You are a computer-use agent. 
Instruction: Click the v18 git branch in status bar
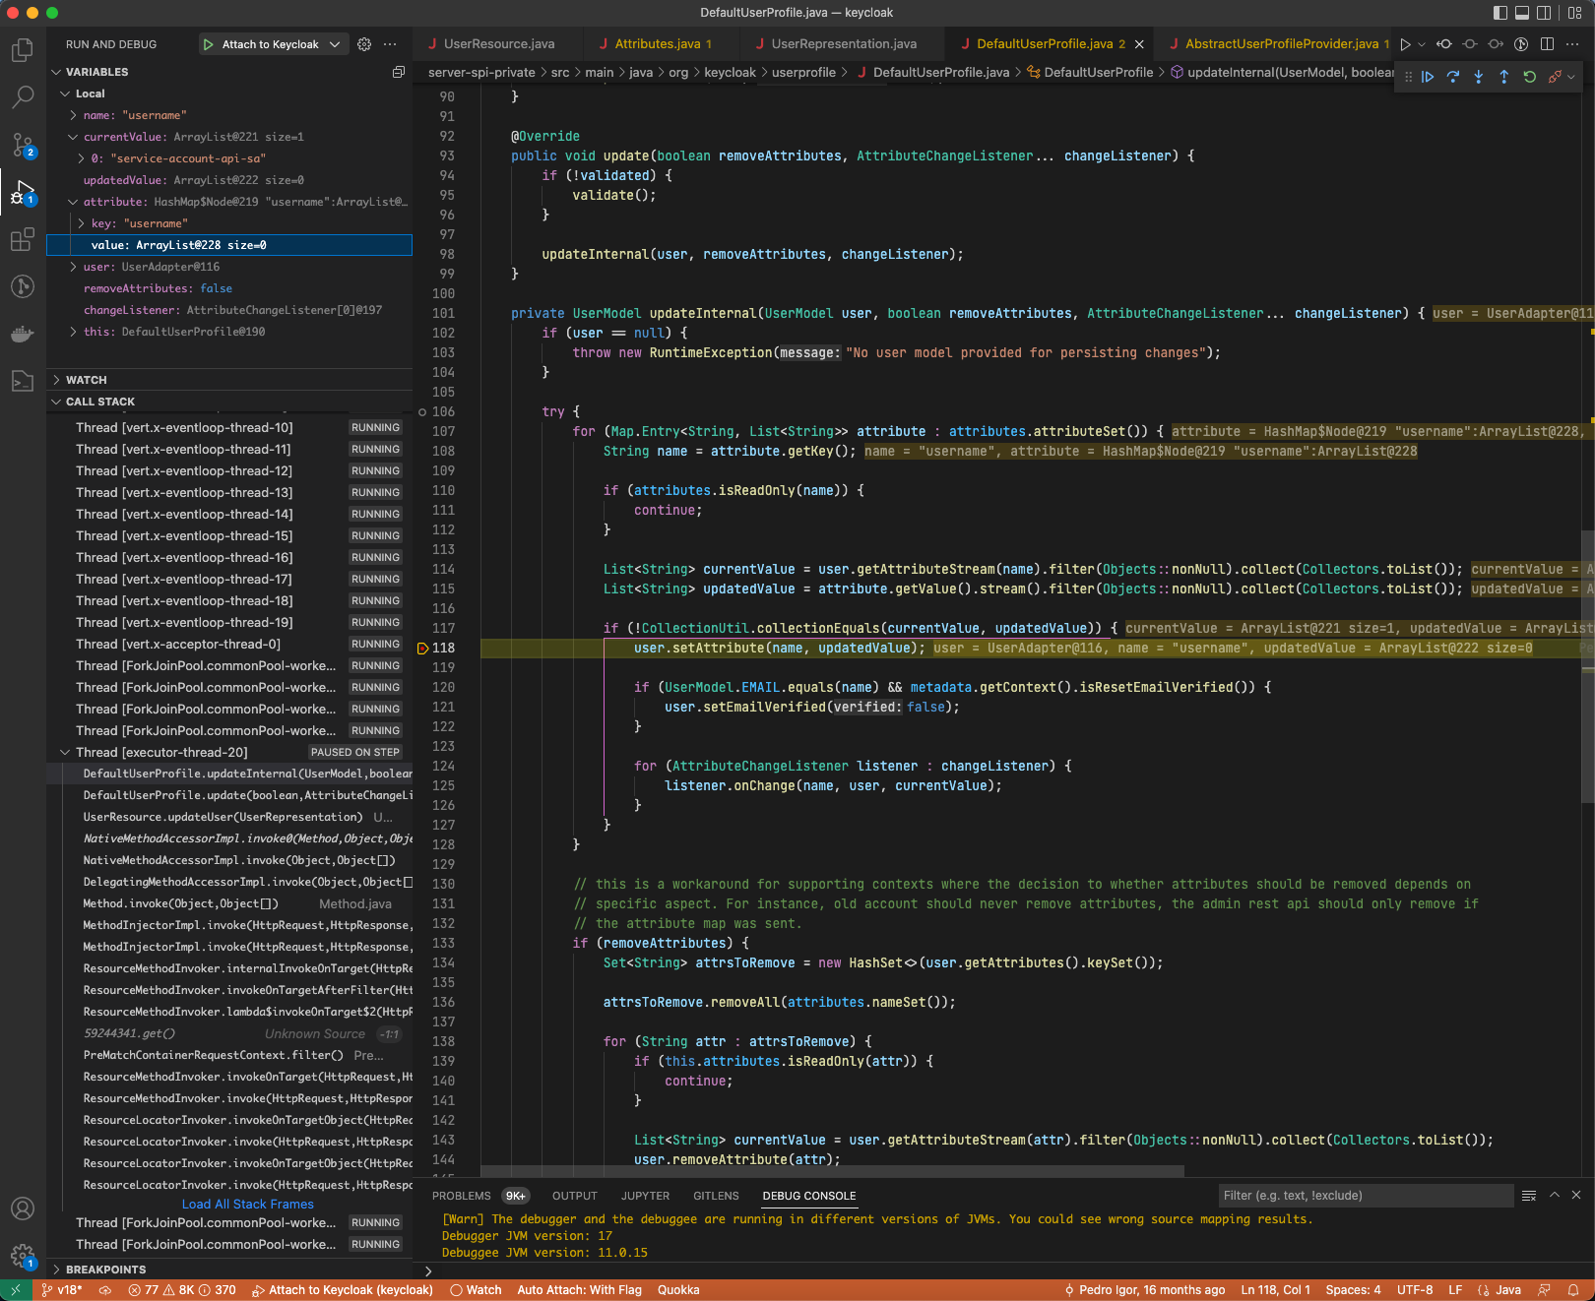pyautogui.click(x=62, y=1290)
